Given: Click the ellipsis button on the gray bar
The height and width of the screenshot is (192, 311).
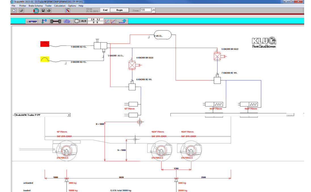Looking at the screenshot, I should 290,115.
